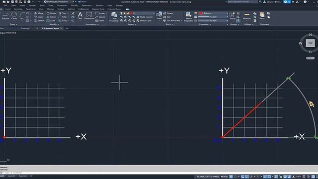Click the Linear dimension tool
This screenshot has height=179, width=318.
click(100, 13)
